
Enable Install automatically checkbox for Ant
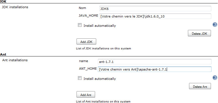tap(80, 78)
